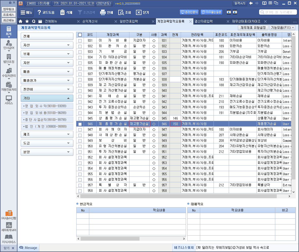299x252 pixels.
Task: Open the 회계 module in sidebar
Action: pos(9,31)
